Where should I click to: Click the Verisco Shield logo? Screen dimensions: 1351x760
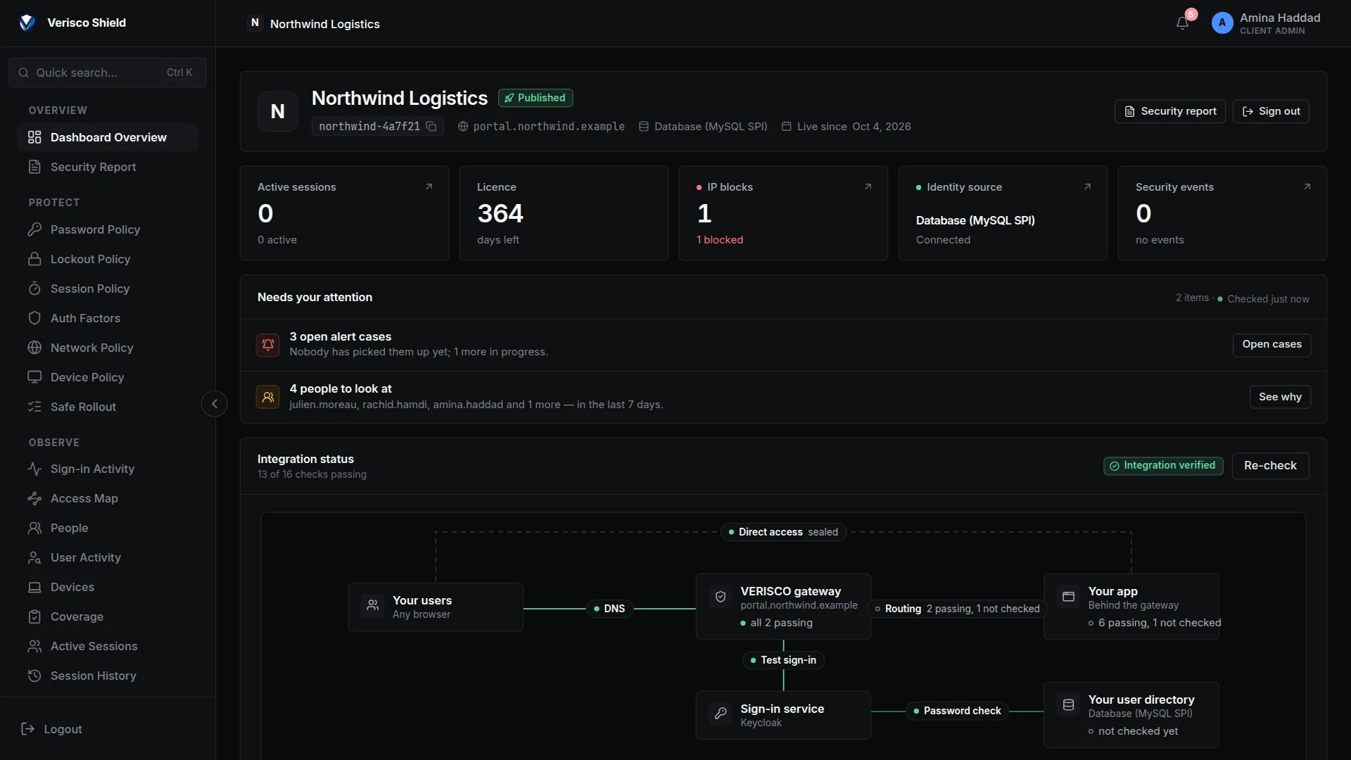pyautogui.click(x=27, y=23)
